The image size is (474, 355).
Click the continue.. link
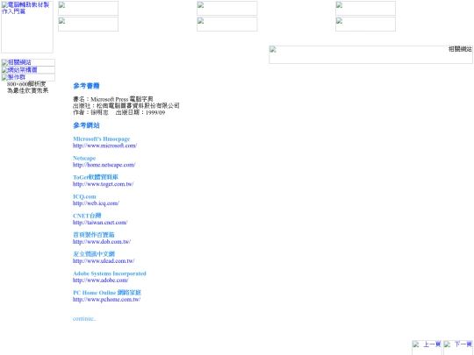tap(84, 319)
